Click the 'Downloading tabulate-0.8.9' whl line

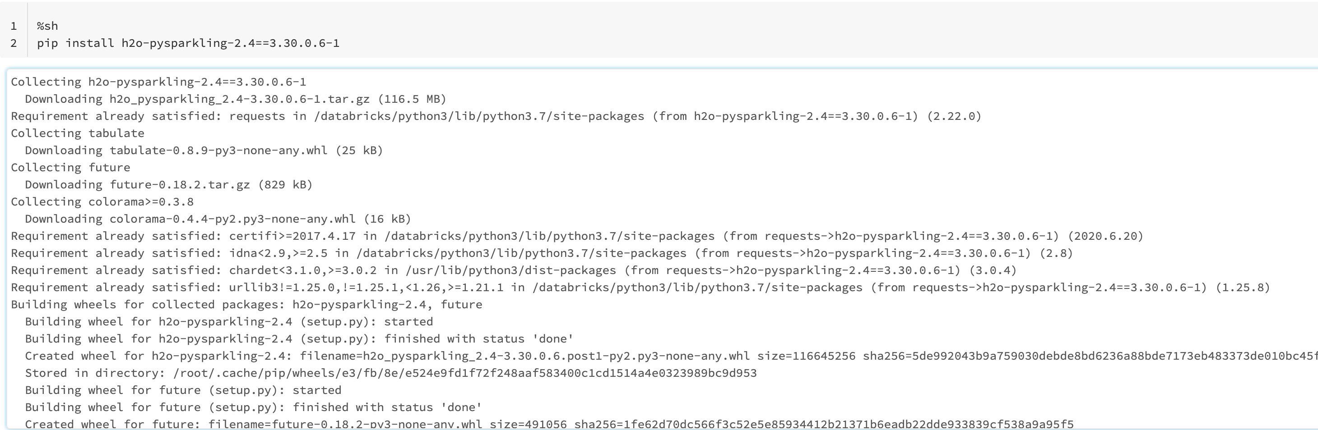[x=204, y=151]
